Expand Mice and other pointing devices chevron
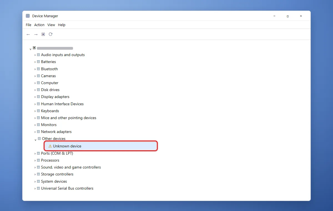Viewport: 333px width, 211px height. coord(35,118)
